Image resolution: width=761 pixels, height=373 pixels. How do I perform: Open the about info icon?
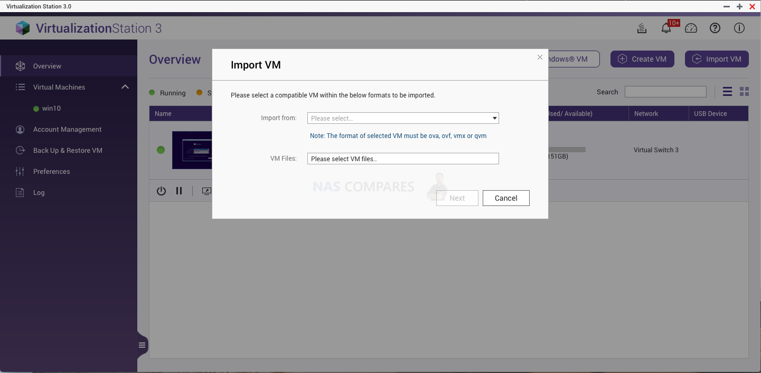pyautogui.click(x=739, y=28)
